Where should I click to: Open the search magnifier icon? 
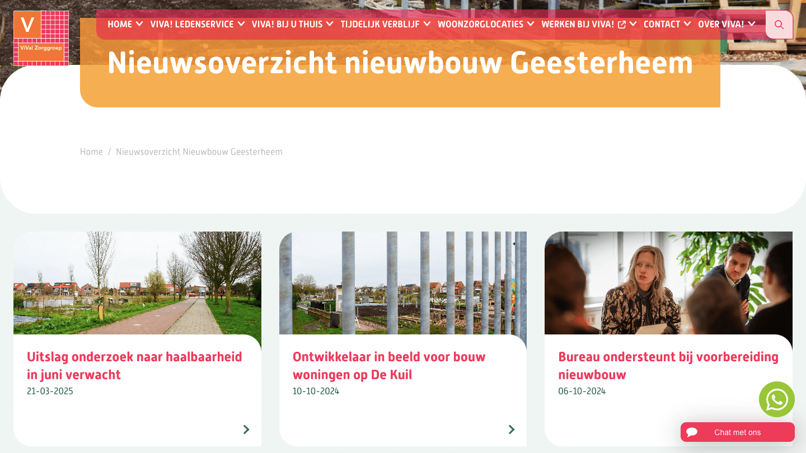pyautogui.click(x=779, y=25)
